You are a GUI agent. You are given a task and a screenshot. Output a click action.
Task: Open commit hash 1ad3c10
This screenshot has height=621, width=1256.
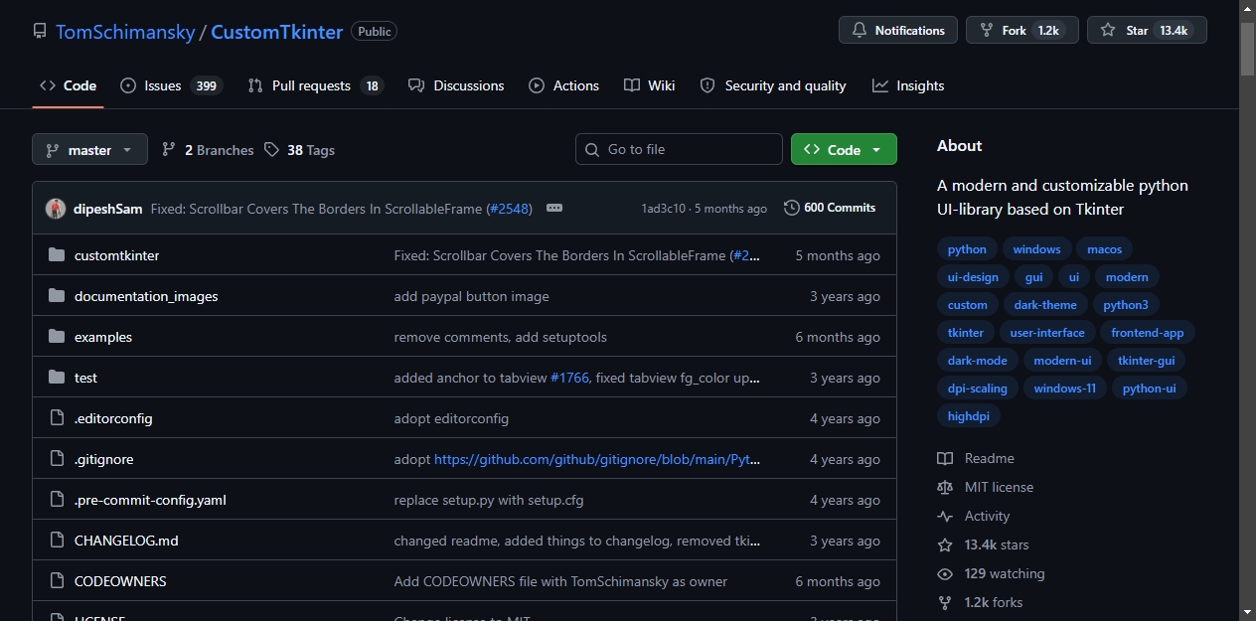pos(664,209)
